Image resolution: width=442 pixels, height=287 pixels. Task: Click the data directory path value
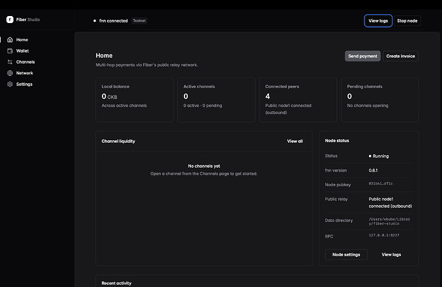click(389, 221)
